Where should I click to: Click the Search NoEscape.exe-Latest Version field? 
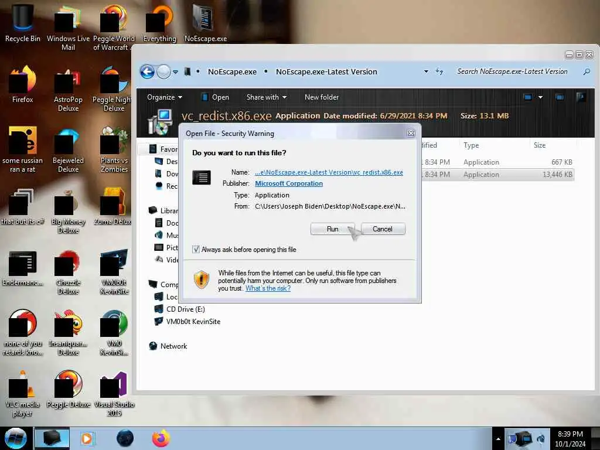point(512,71)
